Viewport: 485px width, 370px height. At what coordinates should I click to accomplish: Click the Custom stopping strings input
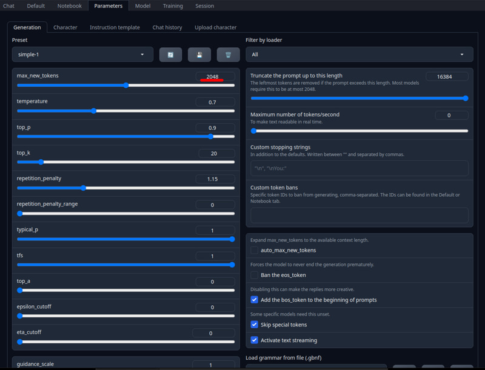(359, 168)
